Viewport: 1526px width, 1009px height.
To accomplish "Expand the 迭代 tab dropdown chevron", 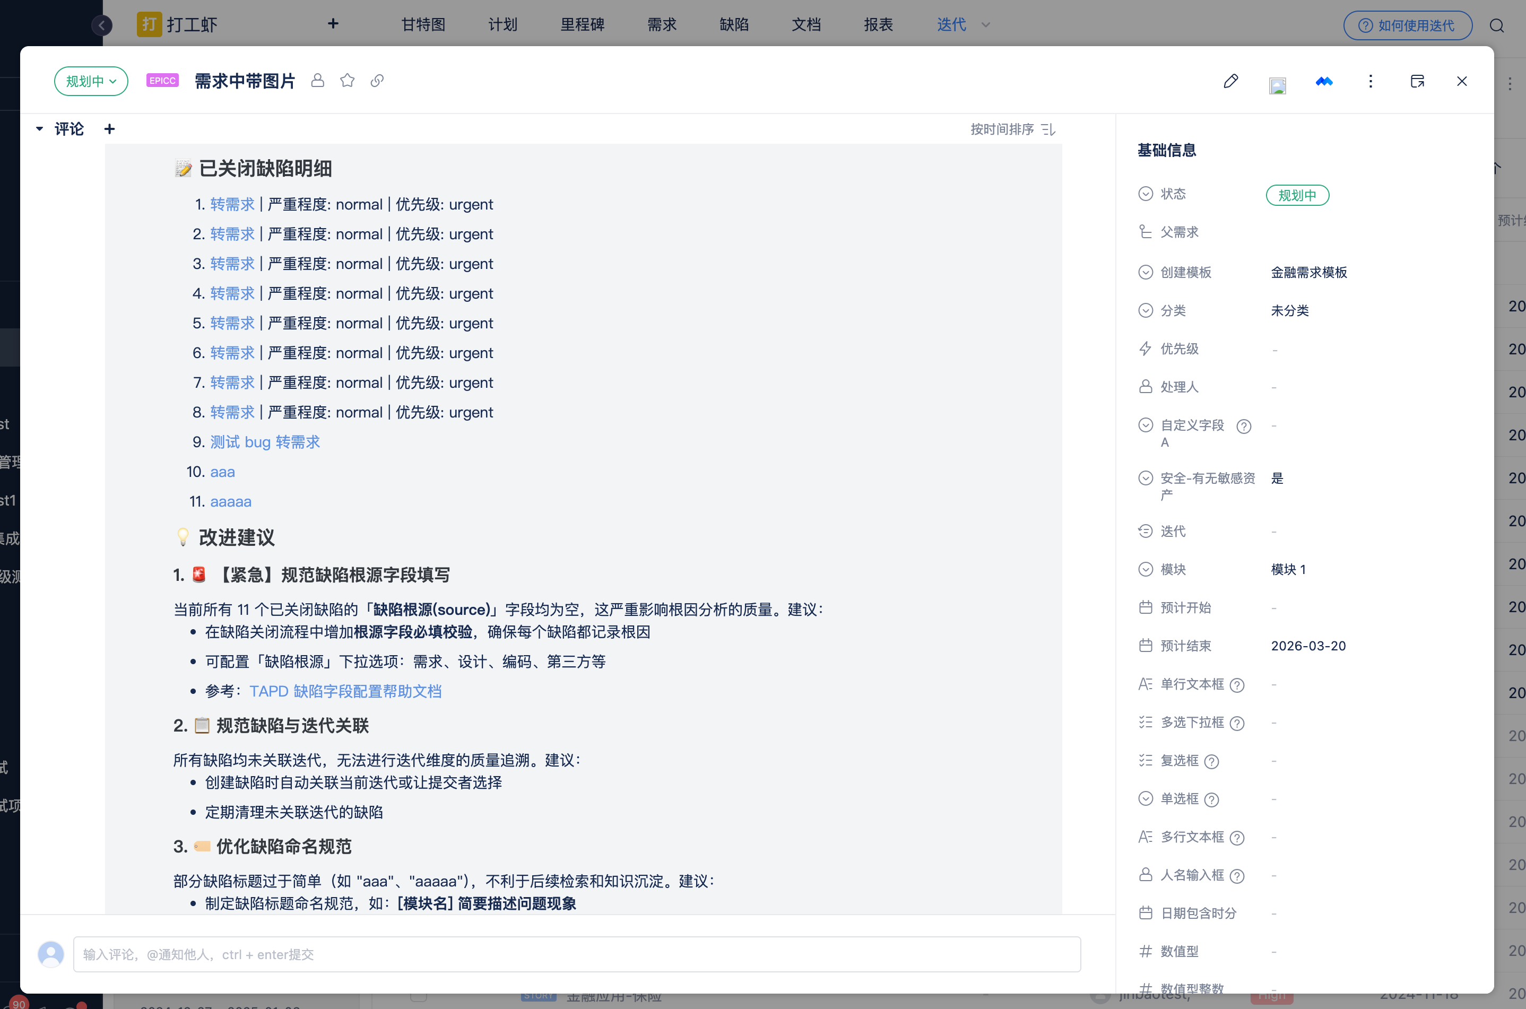I will pos(985,25).
